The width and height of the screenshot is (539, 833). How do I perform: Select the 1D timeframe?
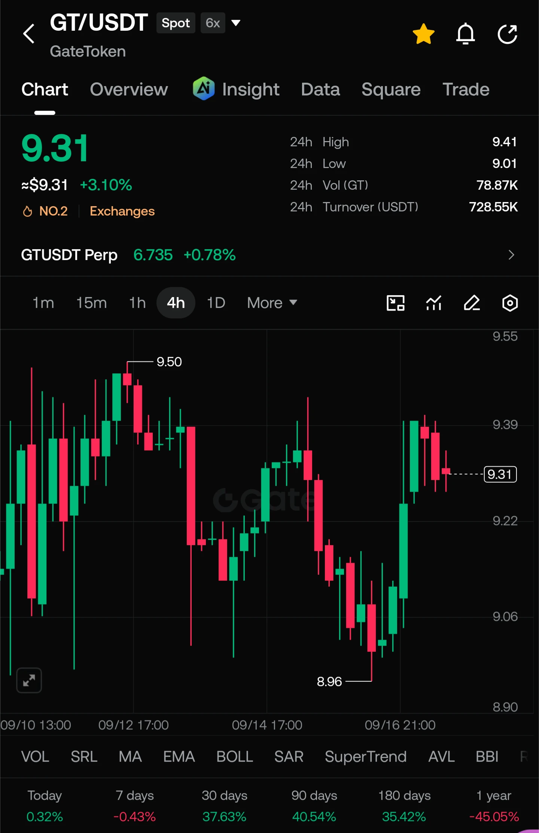coord(216,303)
